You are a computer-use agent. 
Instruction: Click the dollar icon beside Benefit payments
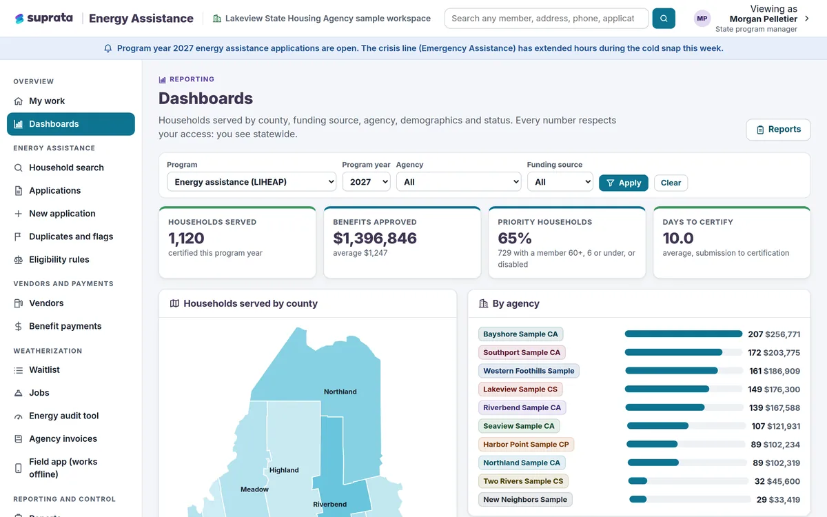tap(19, 326)
